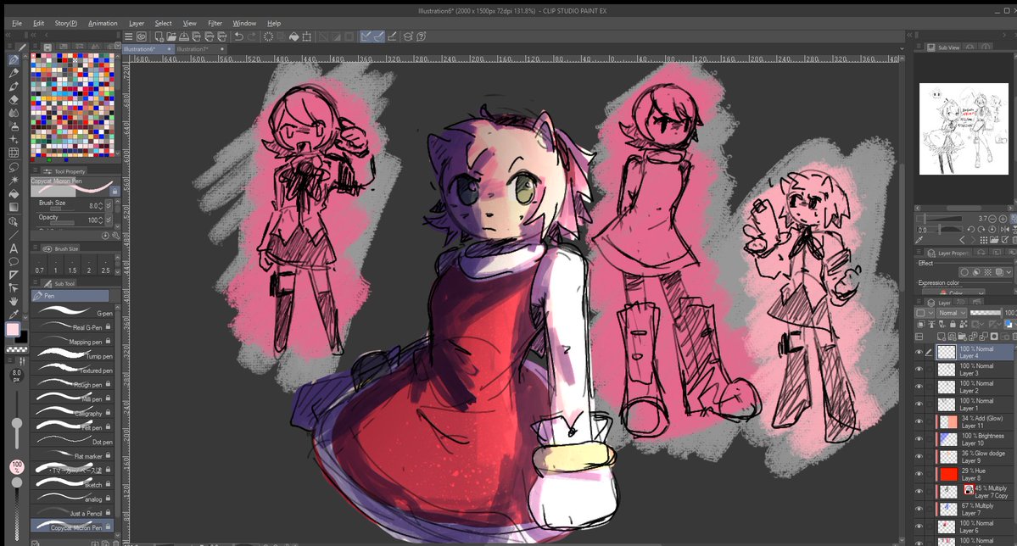Select the Eraser tool
The width and height of the screenshot is (1017, 546).
pyautogui.click(x=14, y=99)
